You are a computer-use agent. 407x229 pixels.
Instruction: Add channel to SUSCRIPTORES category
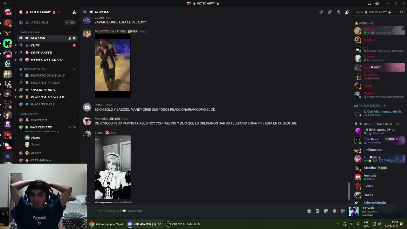[74, 69]
